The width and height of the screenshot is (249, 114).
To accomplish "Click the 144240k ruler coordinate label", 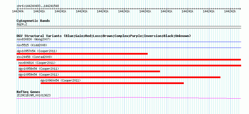I will tap(18, 11).
